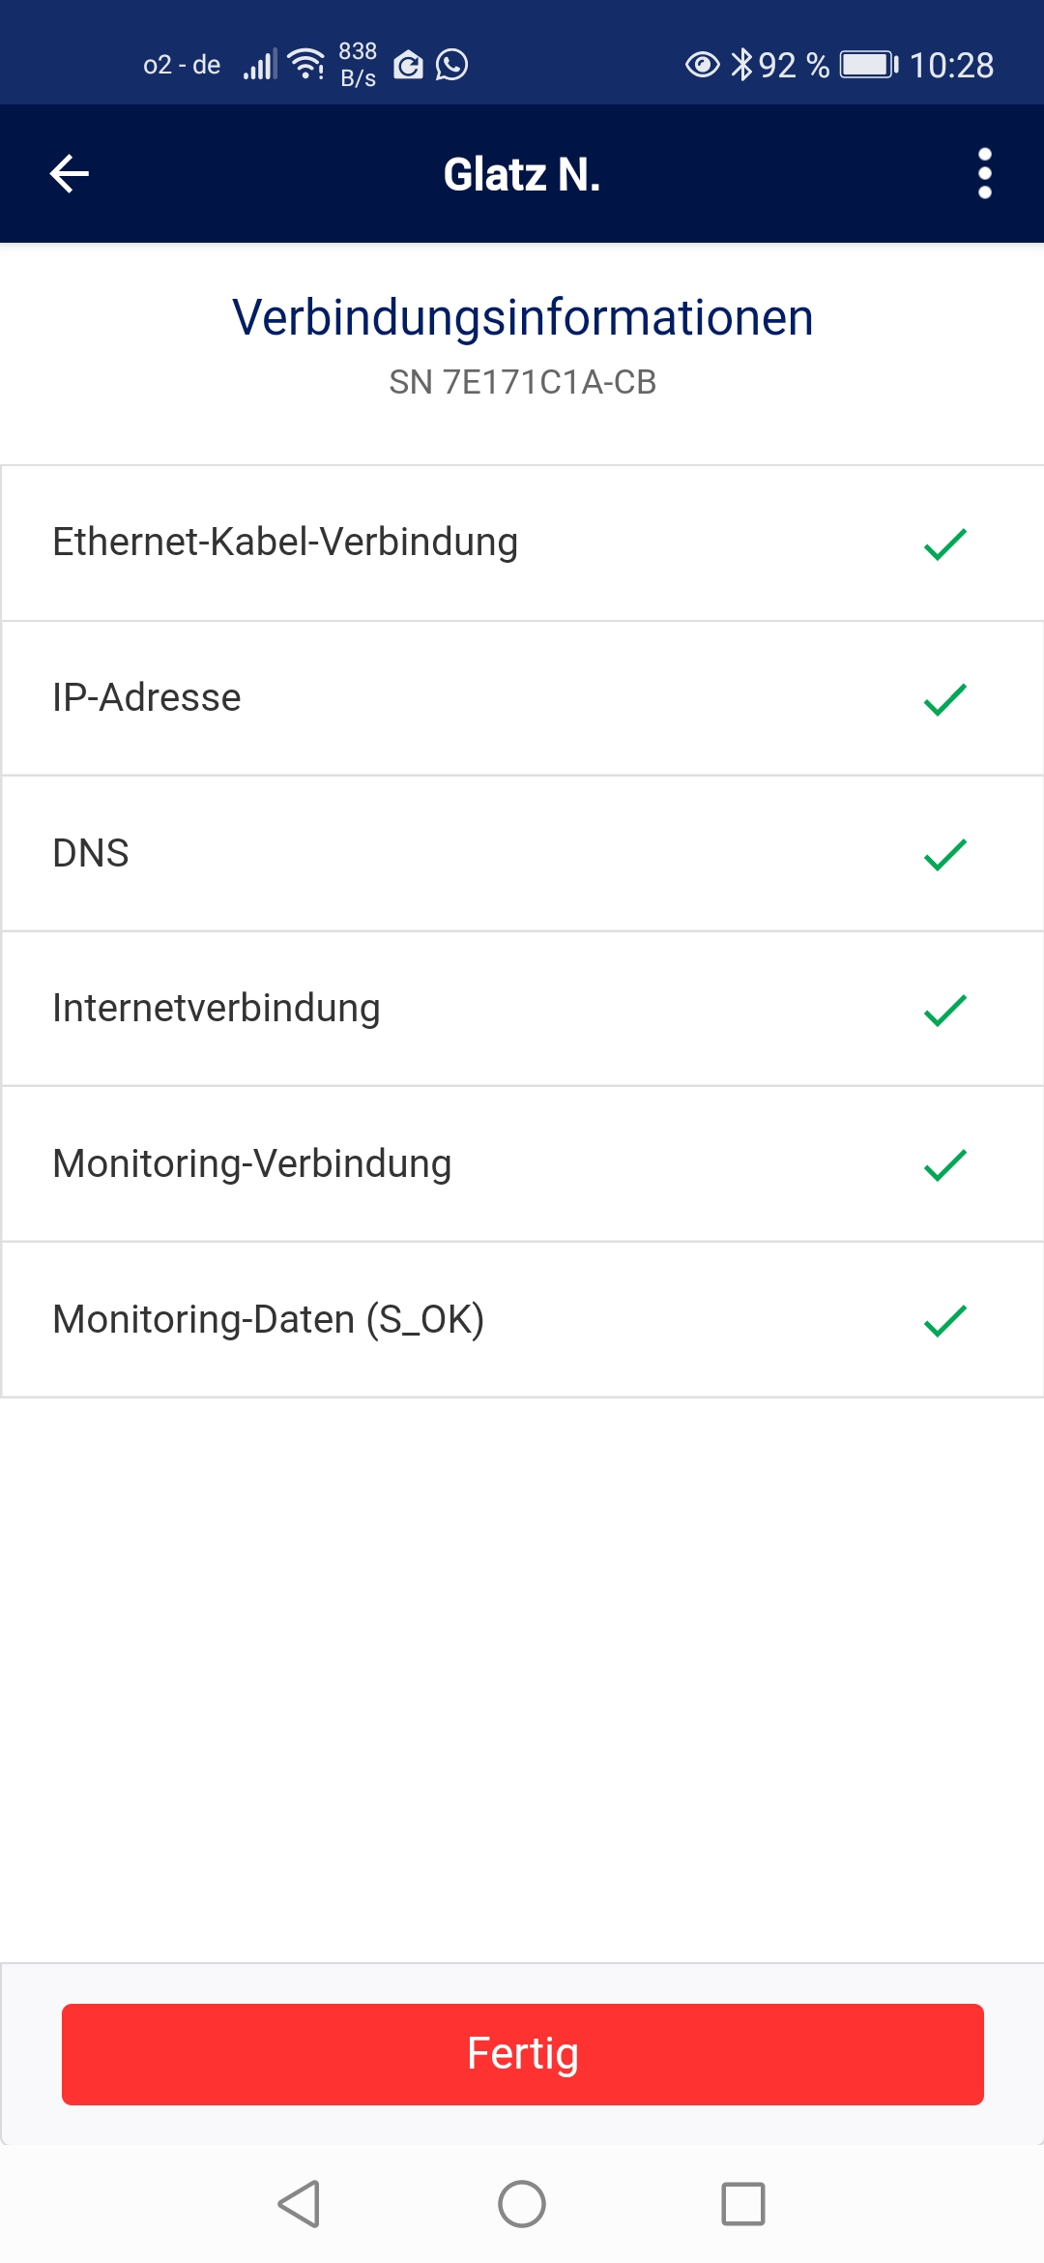The image size is (1044, 2263).
Task: Select the Internetverbindung row label
Action: [217, 1009]
